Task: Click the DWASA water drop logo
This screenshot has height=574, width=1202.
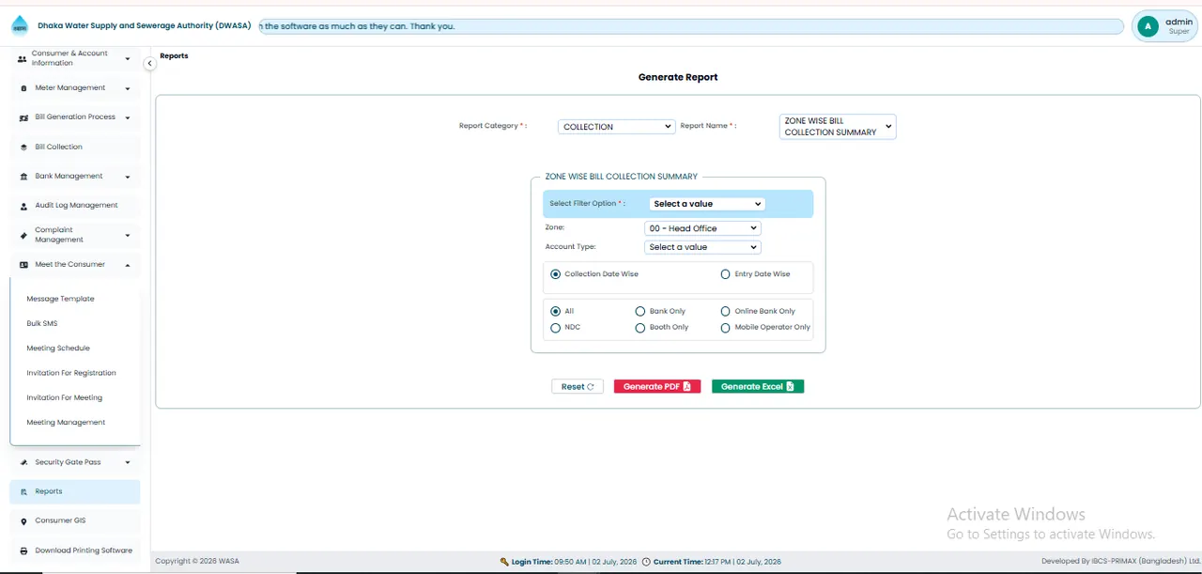Action: pos(20,26)
